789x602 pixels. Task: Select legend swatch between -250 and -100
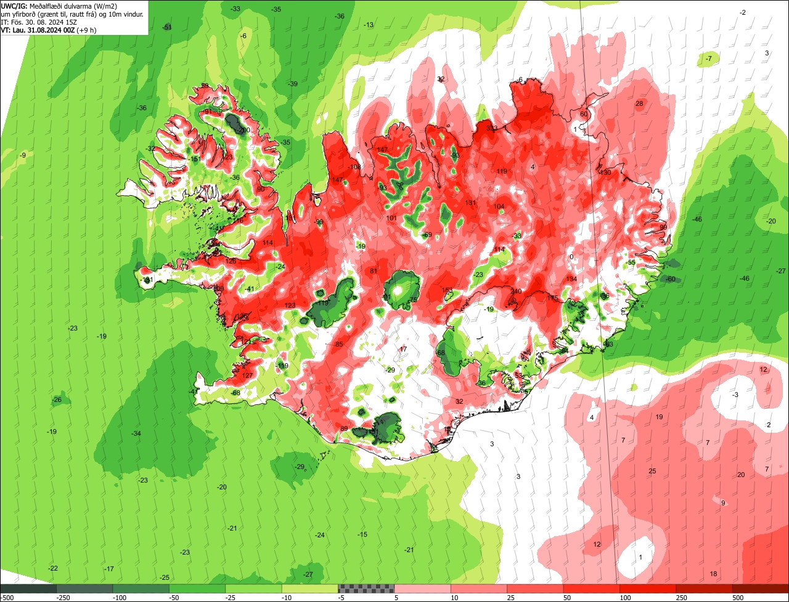84,588
